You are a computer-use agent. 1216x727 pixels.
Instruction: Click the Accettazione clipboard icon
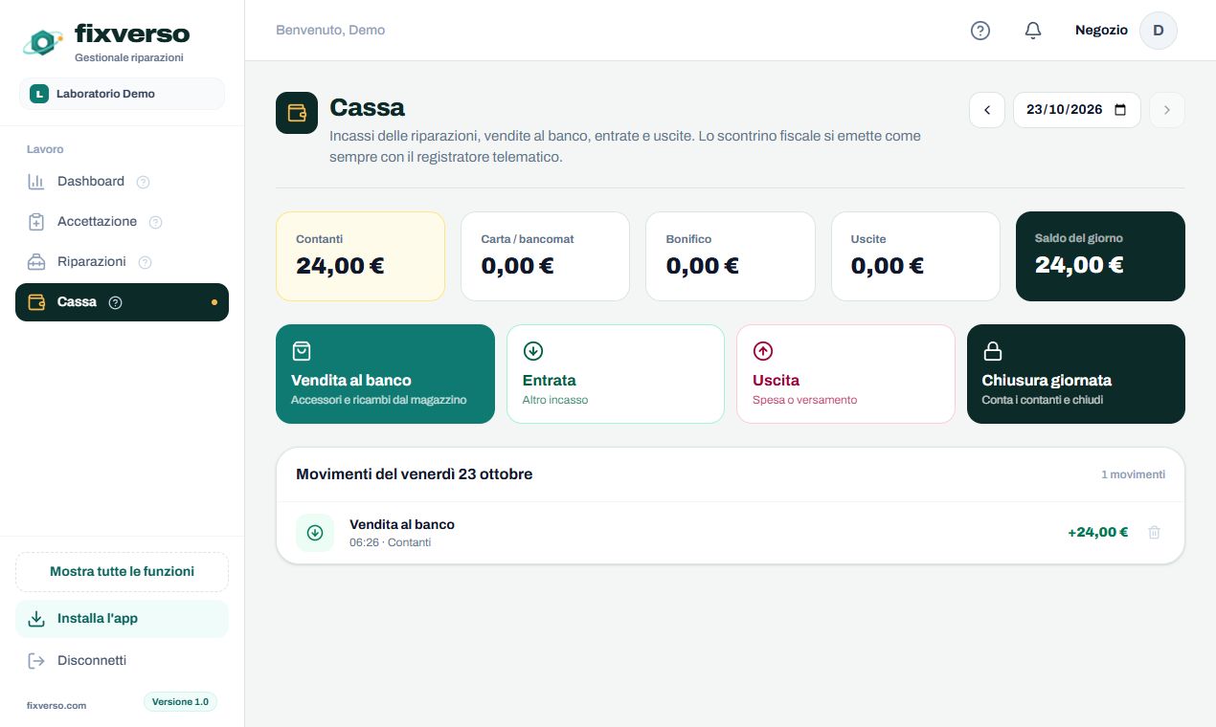click(x=36, y=222)
